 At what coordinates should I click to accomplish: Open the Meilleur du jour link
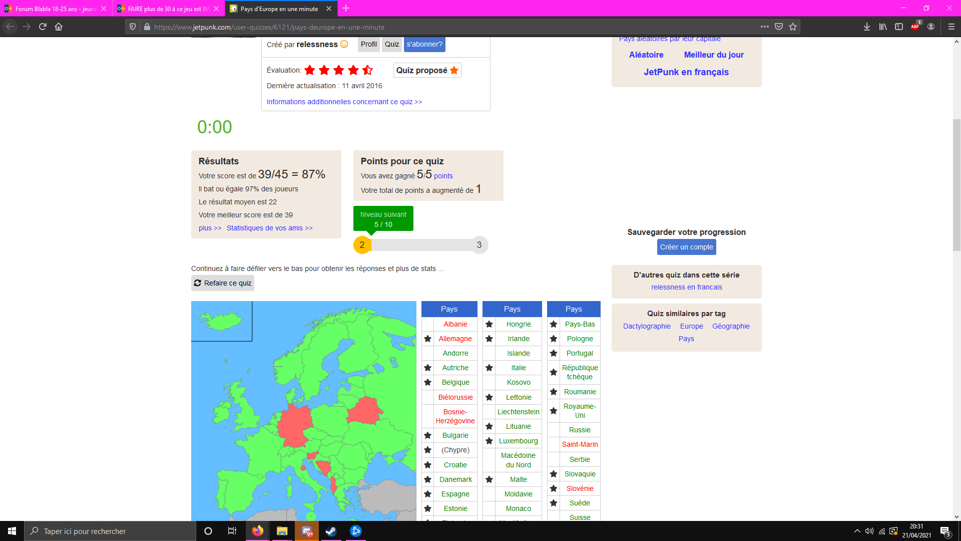pos(714,55)
